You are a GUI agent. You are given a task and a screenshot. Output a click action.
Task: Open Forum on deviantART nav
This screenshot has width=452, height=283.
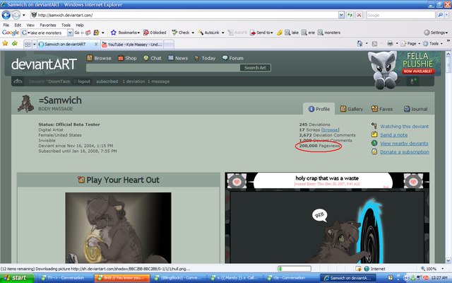click(x=232, y=58)
